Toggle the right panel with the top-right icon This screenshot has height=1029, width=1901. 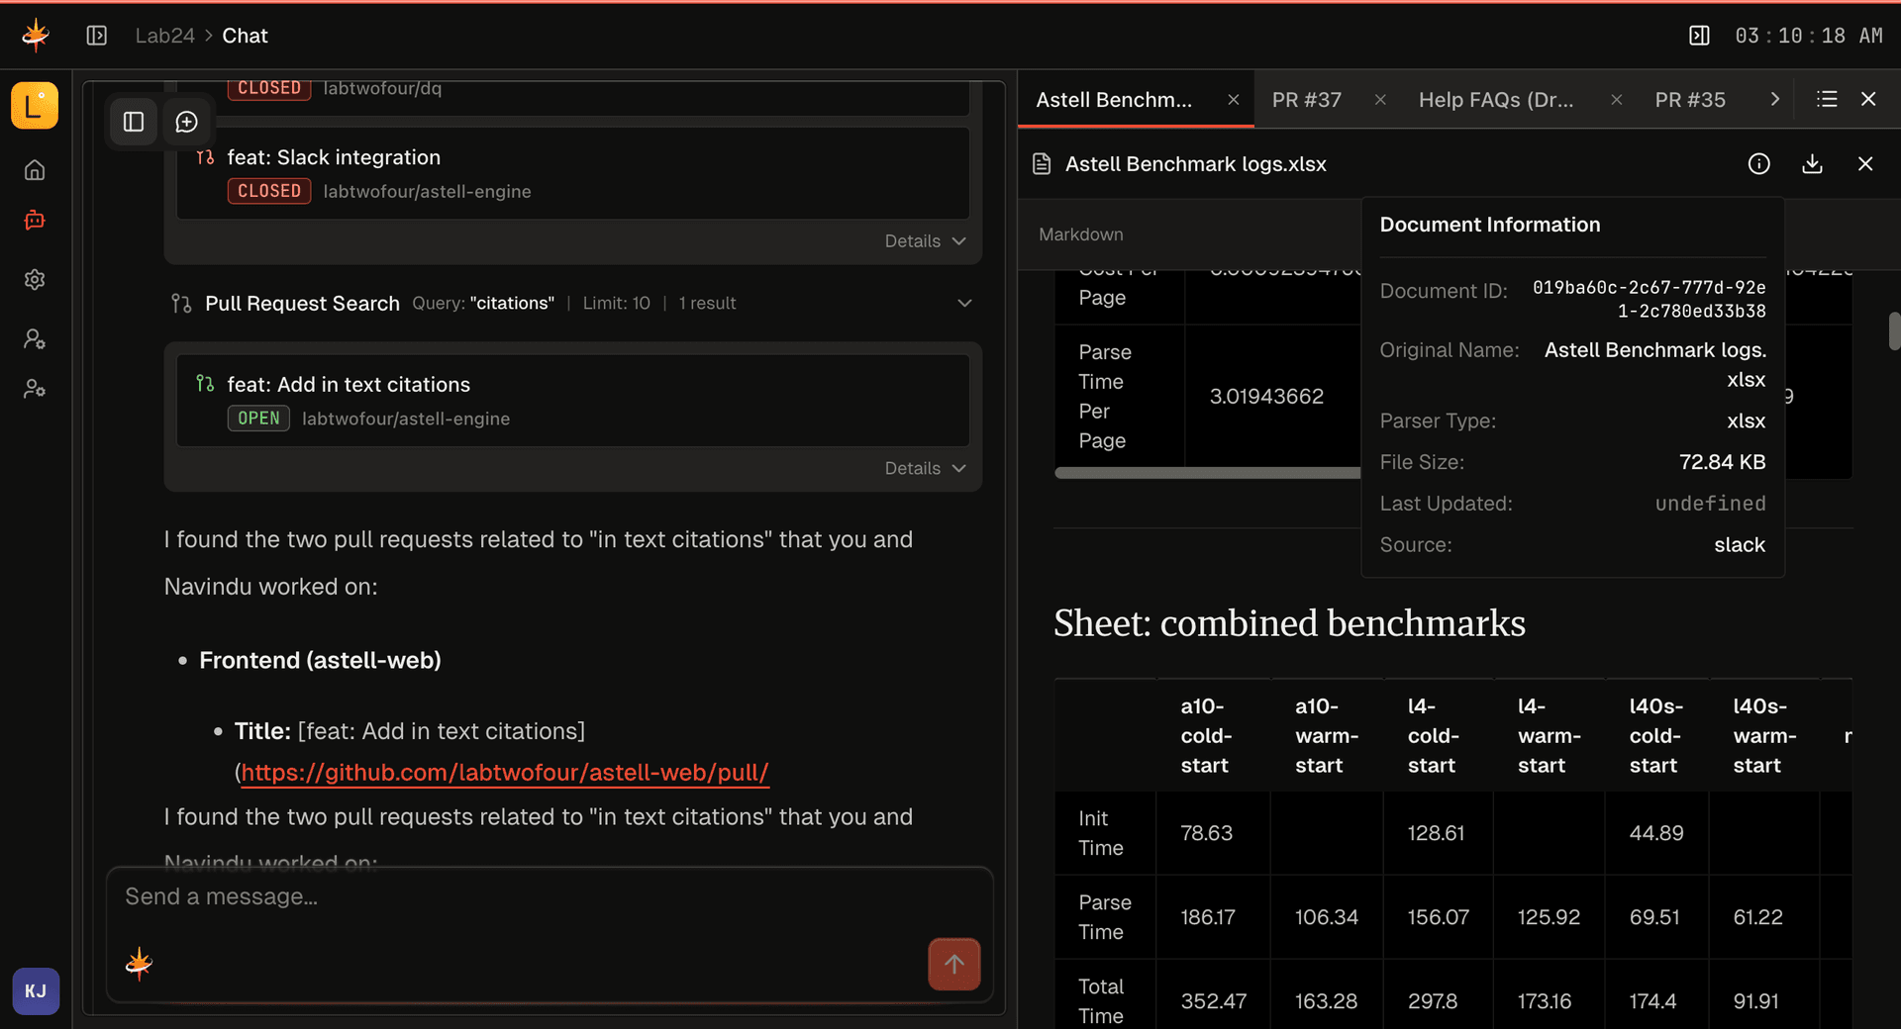(1699, 35)
